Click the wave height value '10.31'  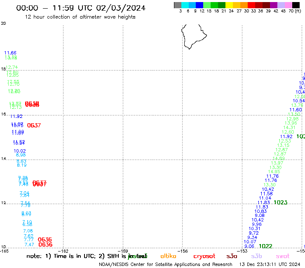[x=254, y=228]
